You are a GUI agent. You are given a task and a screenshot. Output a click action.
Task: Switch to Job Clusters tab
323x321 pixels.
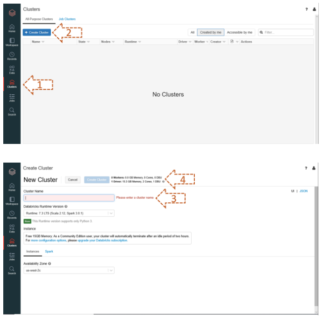tap(67, 19)
